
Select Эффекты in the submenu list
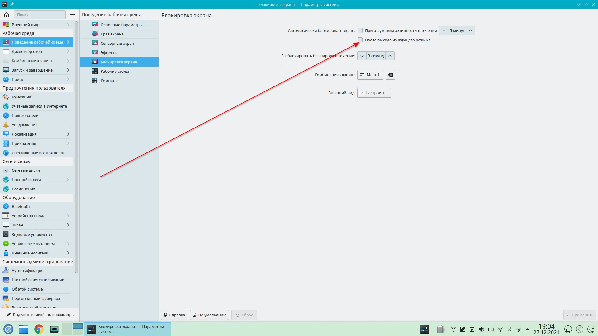[109, 53]
